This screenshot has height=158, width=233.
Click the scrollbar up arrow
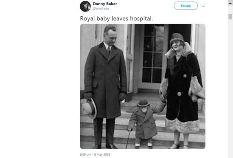(x=230, y=3)
